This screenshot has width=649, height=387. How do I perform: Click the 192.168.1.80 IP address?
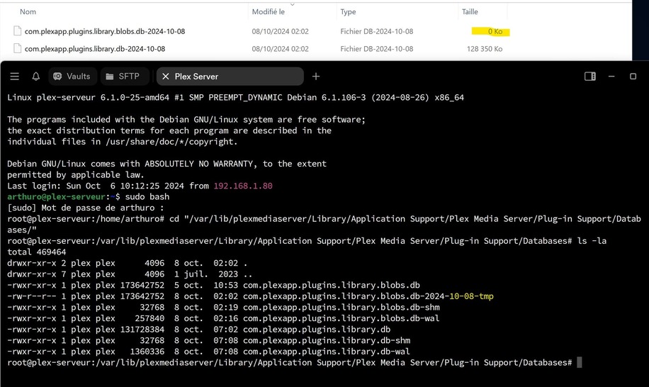[243, 186]
